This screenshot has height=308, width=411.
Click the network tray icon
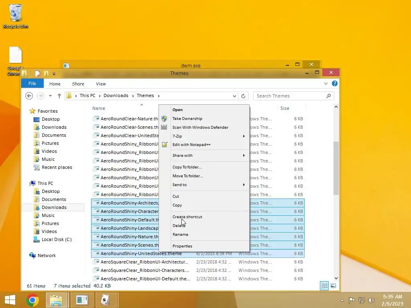click(x=362, y=300)
